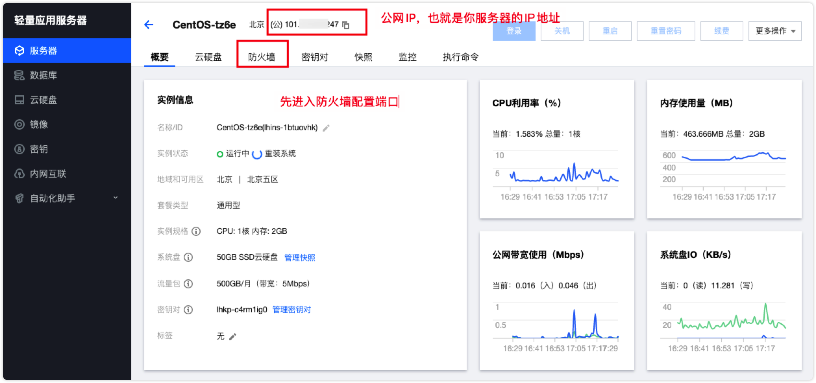Image resolution: width=816 pixels, height=383 pixels.
Task: Click the 轻量应用服务器 sidebar title
Action: click(51, 20)
